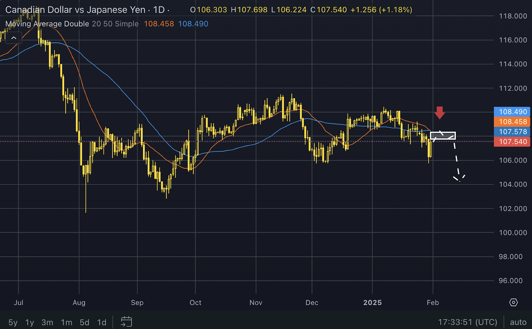Viewport: 532px width, 329px height.
Task: Click the 1D interval label
Action: click(159, 10)
